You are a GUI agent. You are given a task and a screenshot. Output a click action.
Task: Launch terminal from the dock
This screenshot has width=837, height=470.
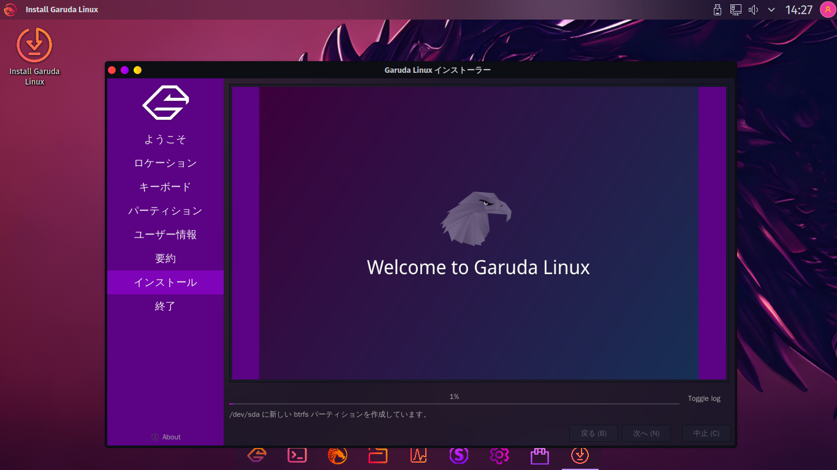tap(297, 455)
